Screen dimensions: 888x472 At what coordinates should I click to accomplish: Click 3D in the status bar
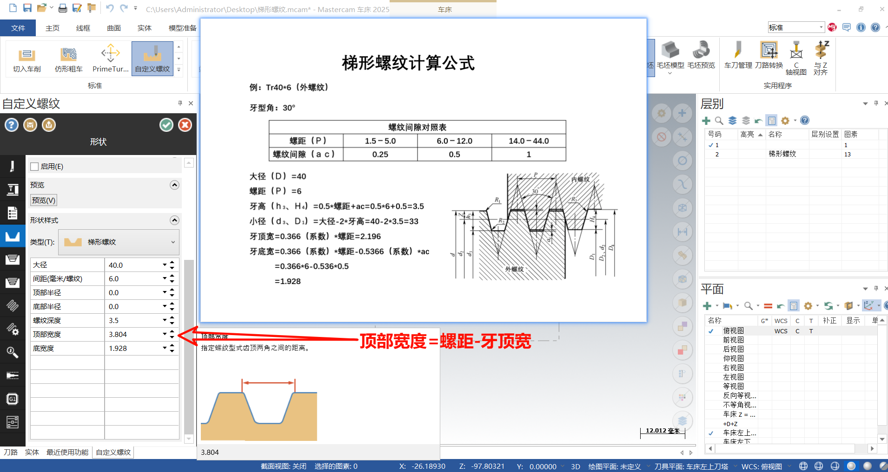[576, 466]
